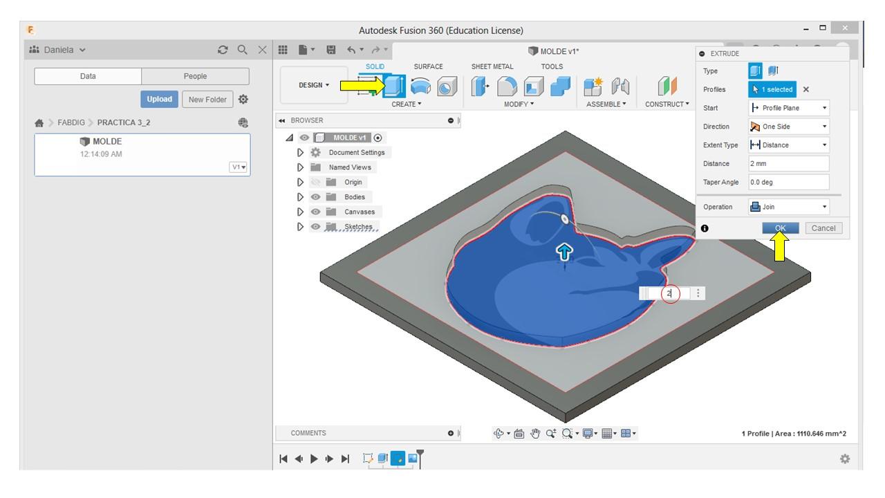Select the Press Pull tool icon
Image resolution: width=885 pixels, height=498 pixels.
pyautogui.click(x=479, y=86)
